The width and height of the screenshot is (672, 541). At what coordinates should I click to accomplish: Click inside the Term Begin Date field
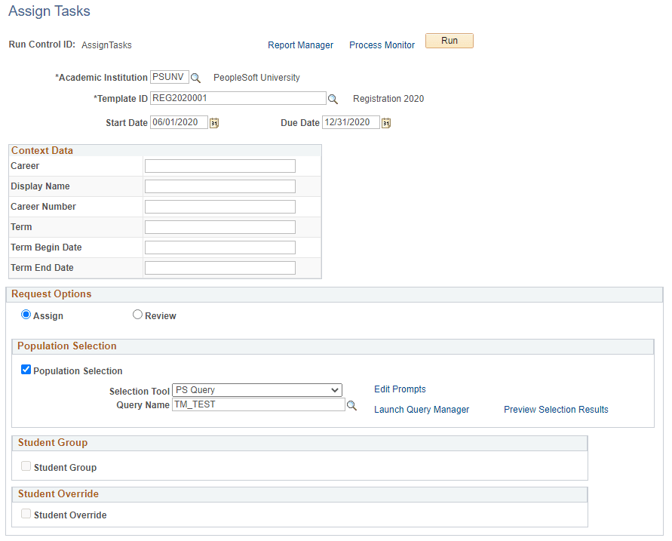pyautogui.click(x=219, y=247)
